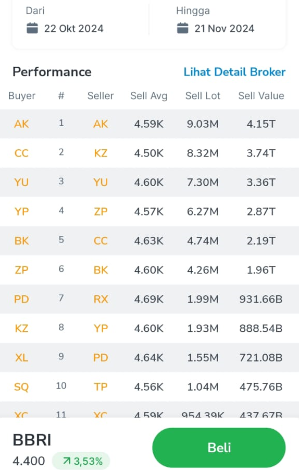Image resolution: width=299 pixels, height=470 pixels.
Task: Select seller broker RX in row 7
Action: point(101,299)
